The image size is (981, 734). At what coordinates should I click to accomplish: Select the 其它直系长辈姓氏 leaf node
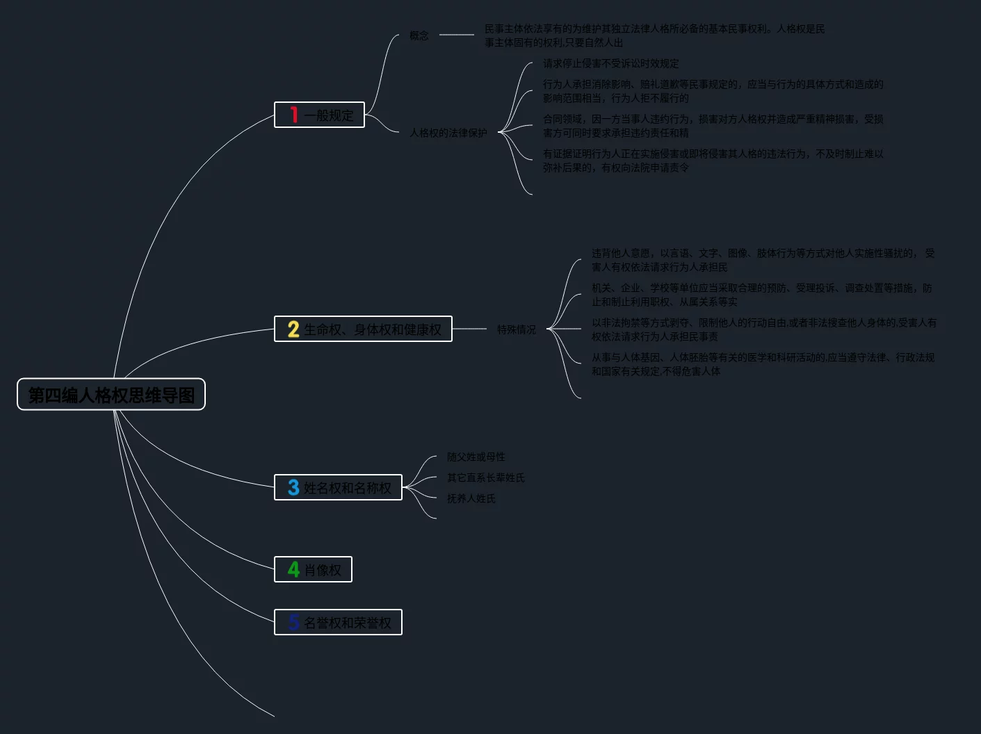coord(486,478)
